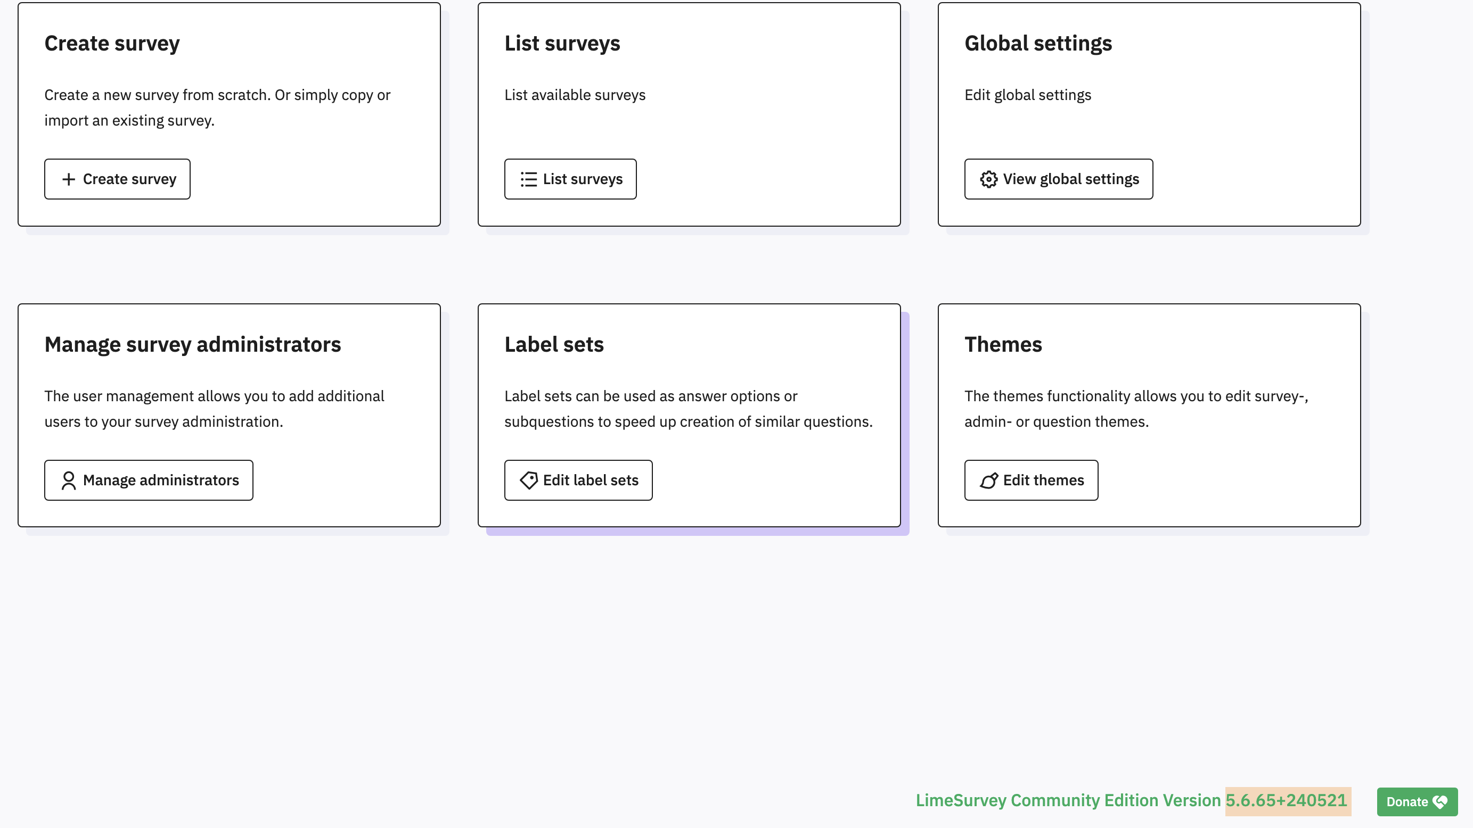Screen dimensions: 1473x828
Task: Click the Label sets card heading
Action: 553,345
